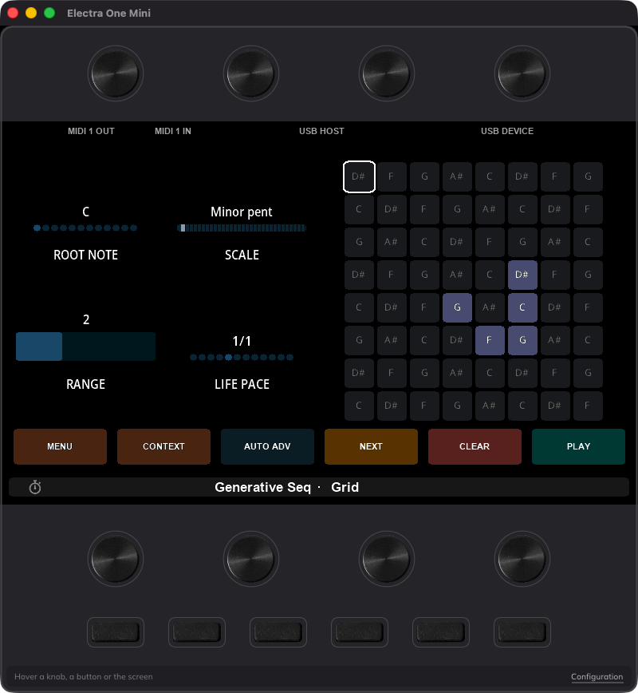Click the first hardware button below the knobs
Screen dimensions: 638x693
point(115,632)
